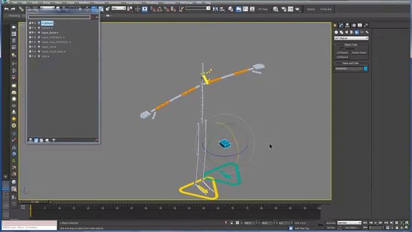Open the Hierarchy panel tab
This screenshot has height=232, width=412.
[348, 25]
